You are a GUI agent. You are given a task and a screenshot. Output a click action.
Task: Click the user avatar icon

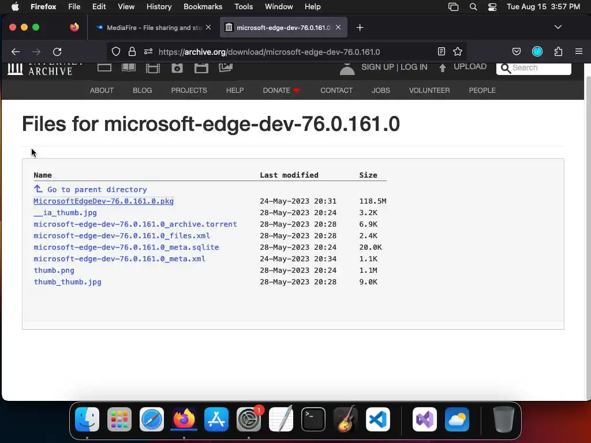[347, 69]
